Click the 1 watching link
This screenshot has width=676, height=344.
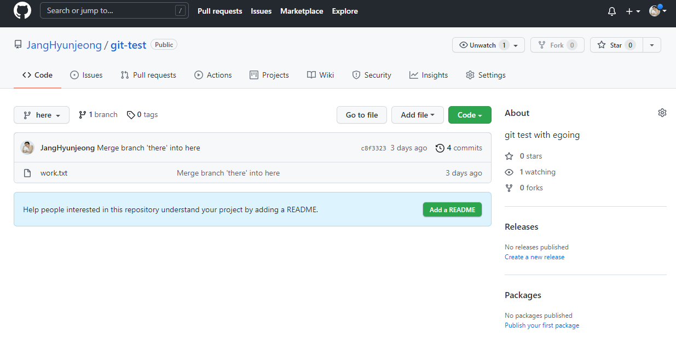(530, 172)
